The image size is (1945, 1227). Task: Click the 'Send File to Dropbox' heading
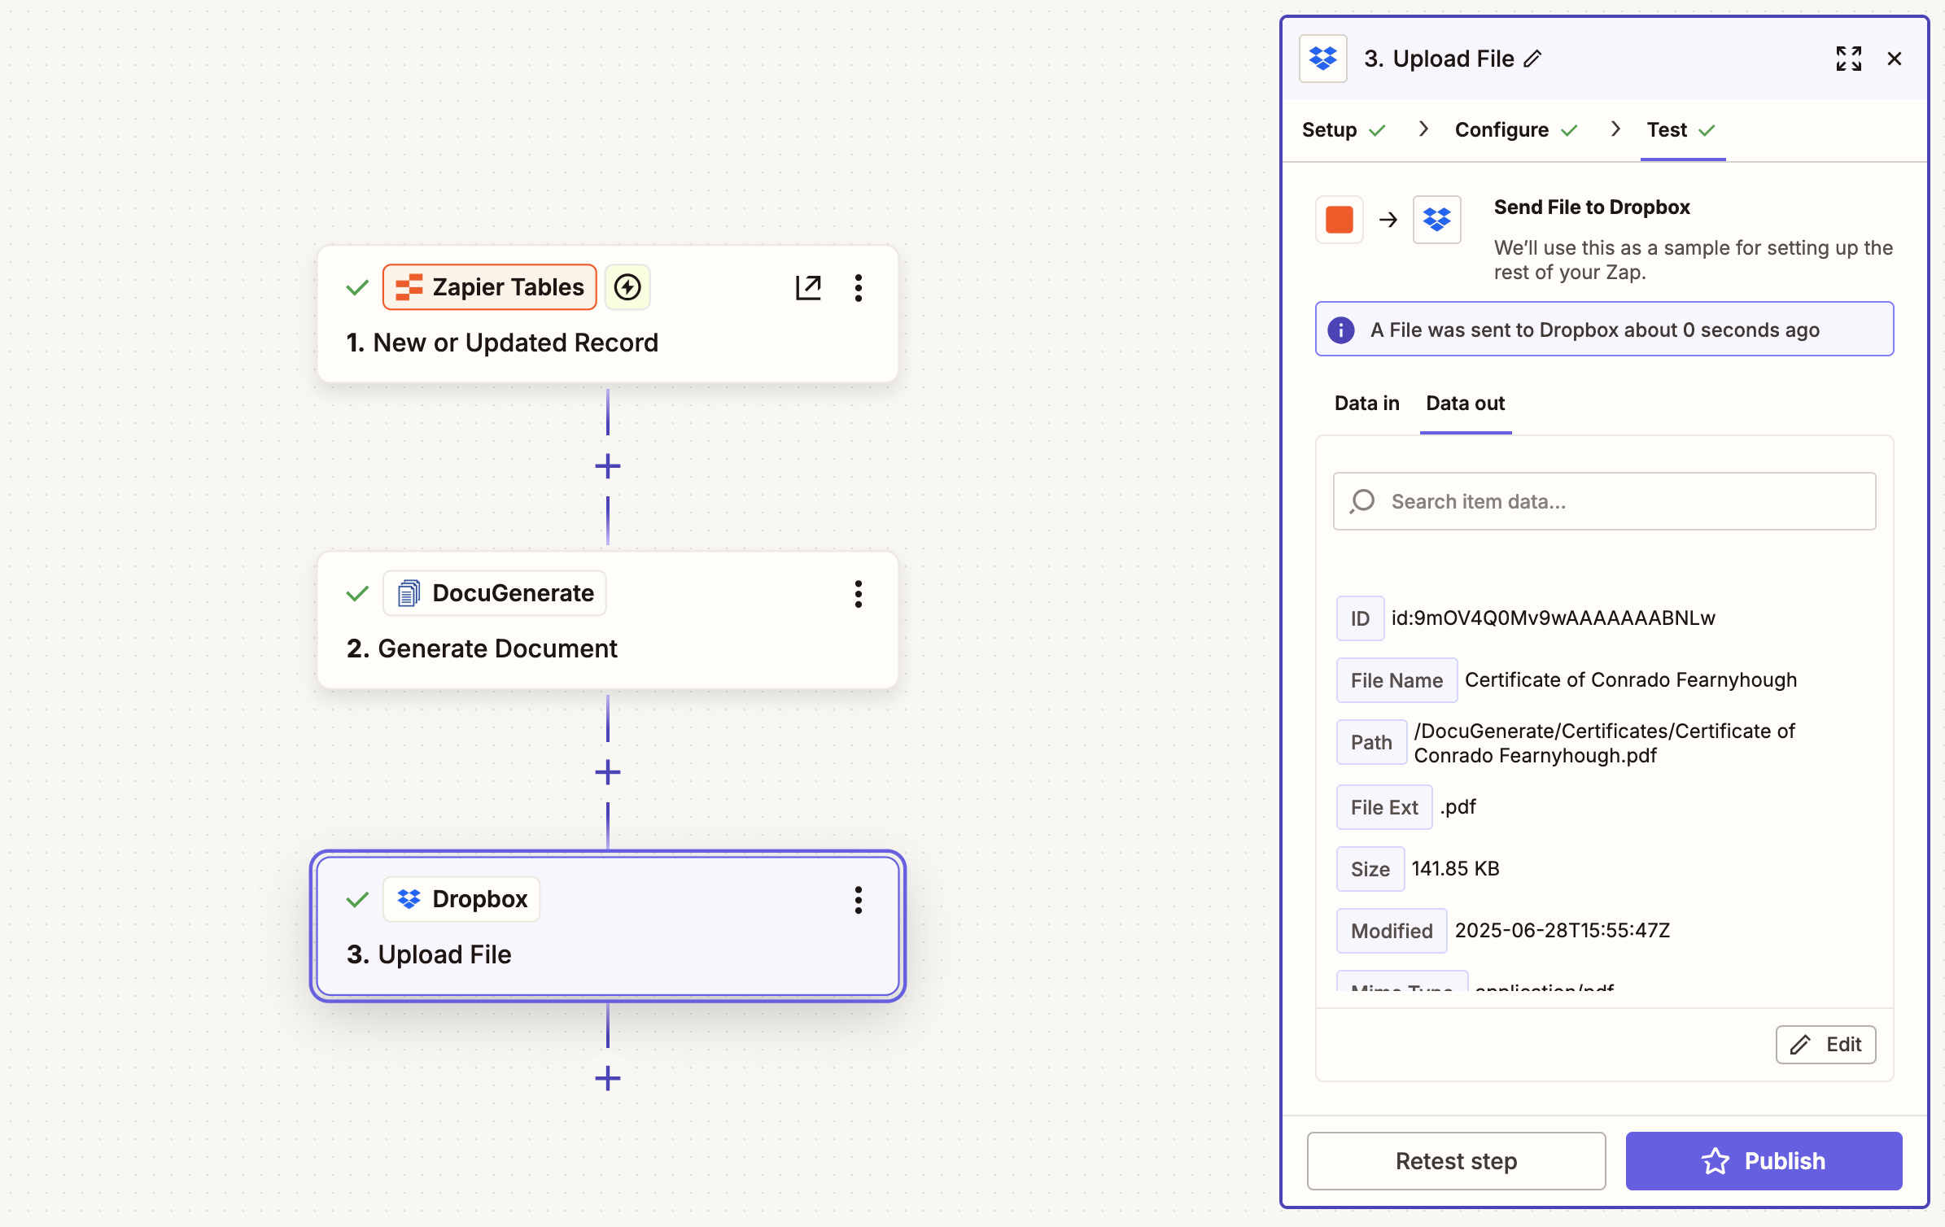point(1592,207)
